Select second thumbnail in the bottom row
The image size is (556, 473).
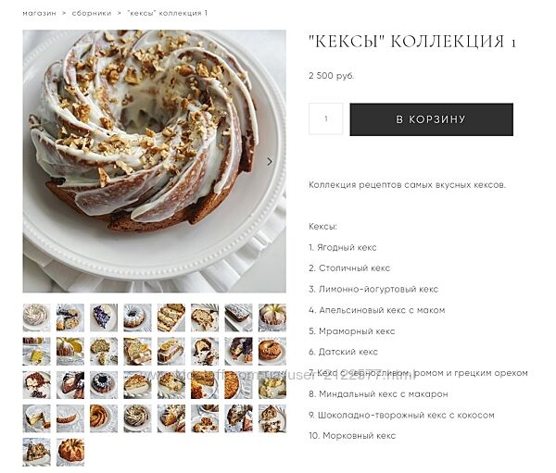[70, 452]
